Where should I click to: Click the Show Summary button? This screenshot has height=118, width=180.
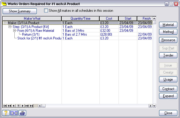coord(20,11)
